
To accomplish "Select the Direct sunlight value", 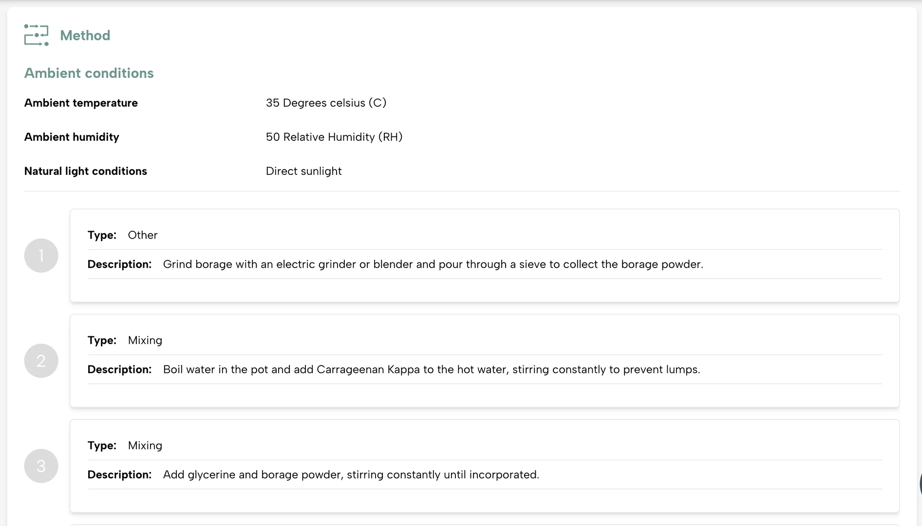I will point(304,171).
